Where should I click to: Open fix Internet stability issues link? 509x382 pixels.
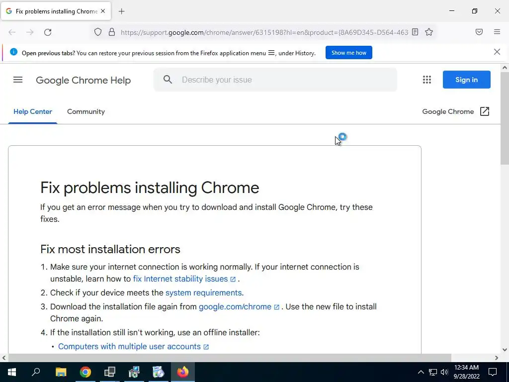[x=184, y=279]
